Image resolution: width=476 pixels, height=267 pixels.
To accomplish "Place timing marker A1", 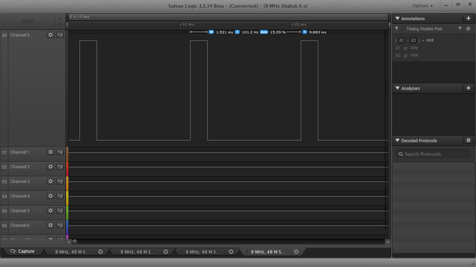I will pyautogui.click(x=401, y=40).
